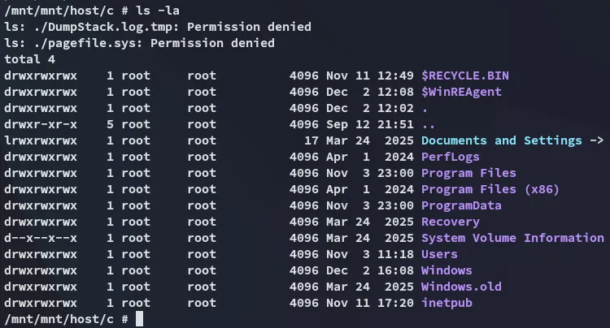Click the 'd--x--x--x' permission string

point(41,239)
